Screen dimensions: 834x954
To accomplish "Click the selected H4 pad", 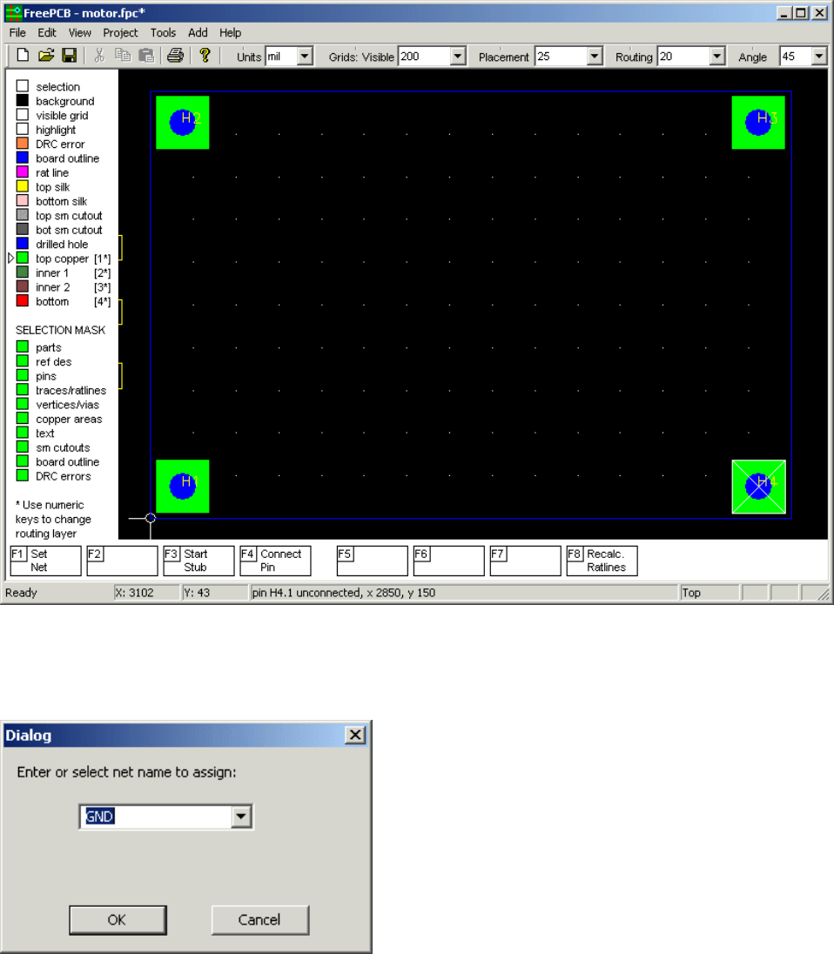I will click(758, 487).
